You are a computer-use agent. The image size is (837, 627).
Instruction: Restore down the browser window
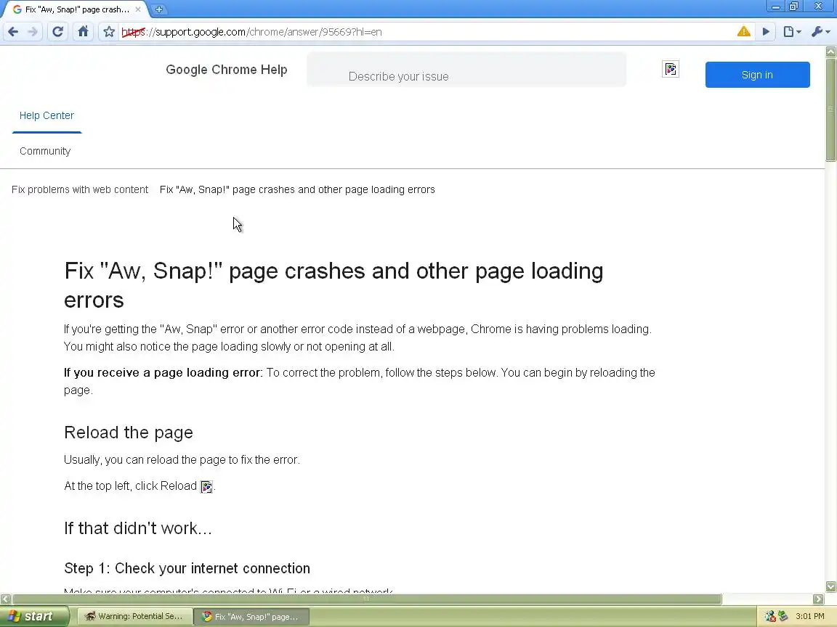pyautogui.click(x=793, y=7)
